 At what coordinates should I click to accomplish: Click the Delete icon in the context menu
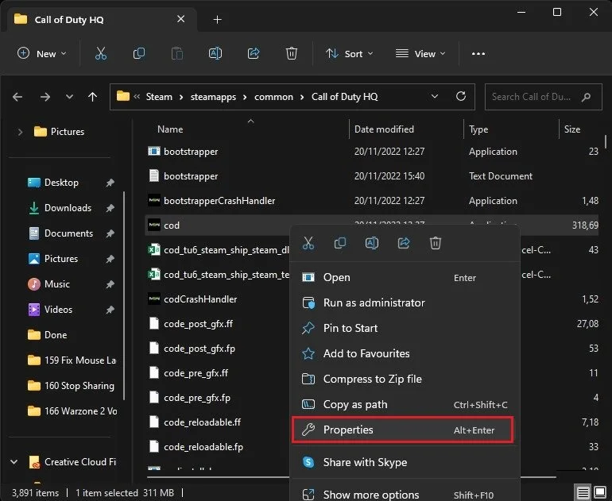coord(436,243)
